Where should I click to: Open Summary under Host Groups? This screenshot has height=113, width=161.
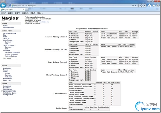pos(8,42)
